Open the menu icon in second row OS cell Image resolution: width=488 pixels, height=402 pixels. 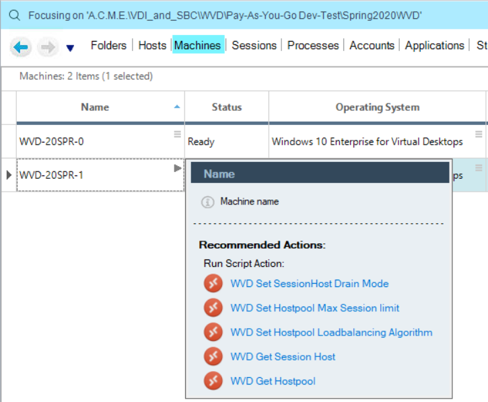[479, 167]
